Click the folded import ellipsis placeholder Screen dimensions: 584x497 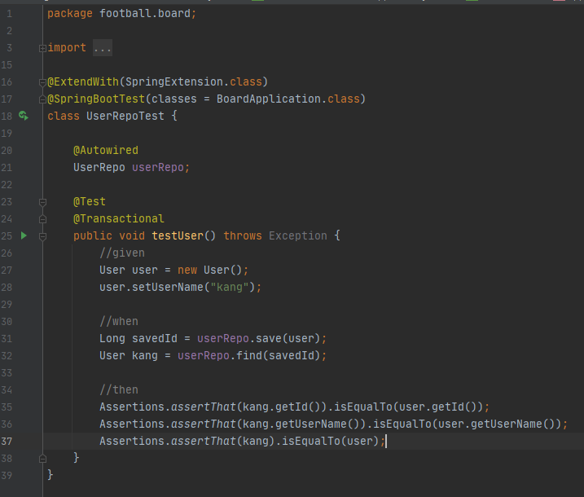click(103, 48)
